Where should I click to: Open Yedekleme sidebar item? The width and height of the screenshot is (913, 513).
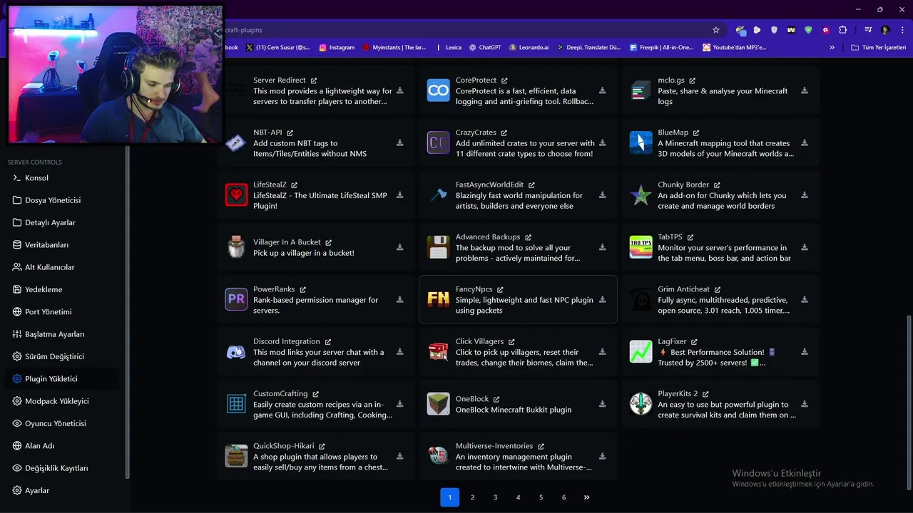coord(63,289)
